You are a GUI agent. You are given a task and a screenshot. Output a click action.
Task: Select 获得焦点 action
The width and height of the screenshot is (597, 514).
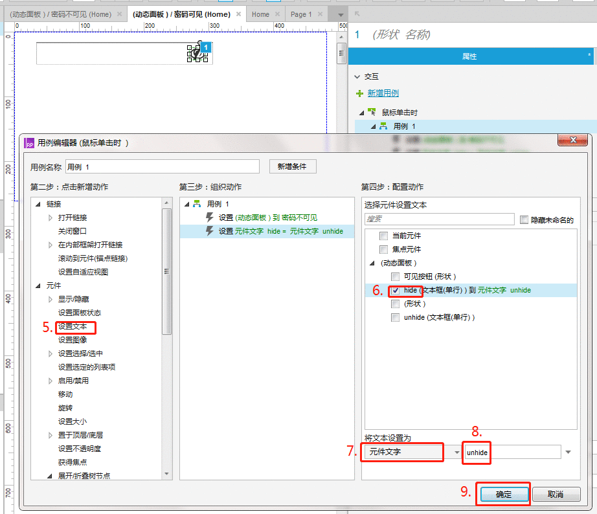73,463
